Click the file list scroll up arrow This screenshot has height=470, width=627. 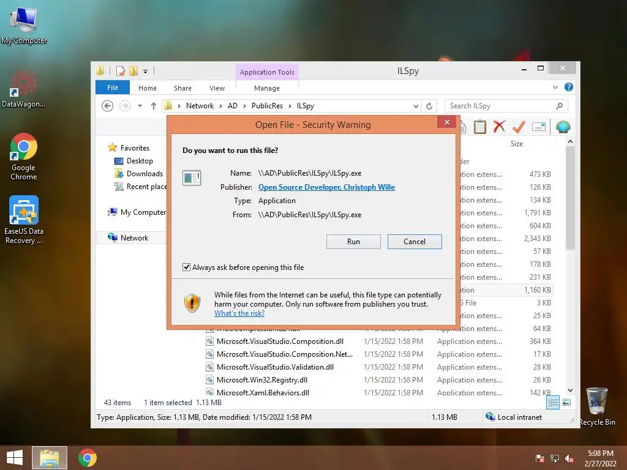click(x=570, y=141)
